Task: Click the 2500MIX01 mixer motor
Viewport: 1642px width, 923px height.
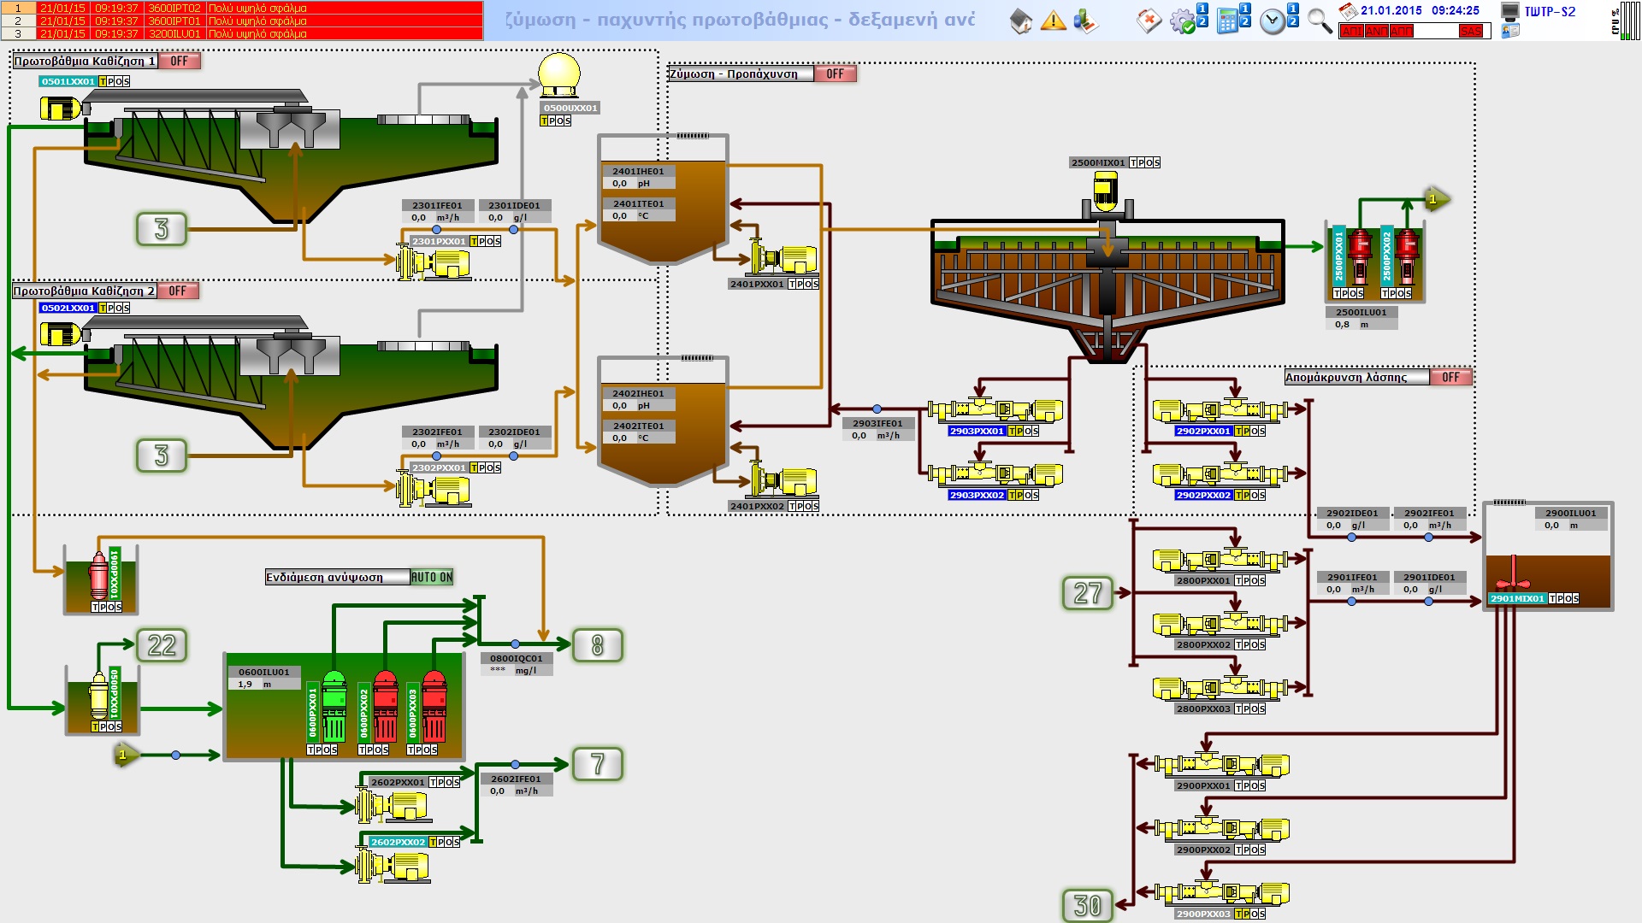Action: (1105, 191)
